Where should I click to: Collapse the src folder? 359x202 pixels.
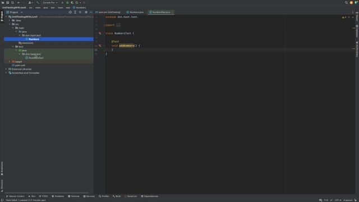[10, 24]
